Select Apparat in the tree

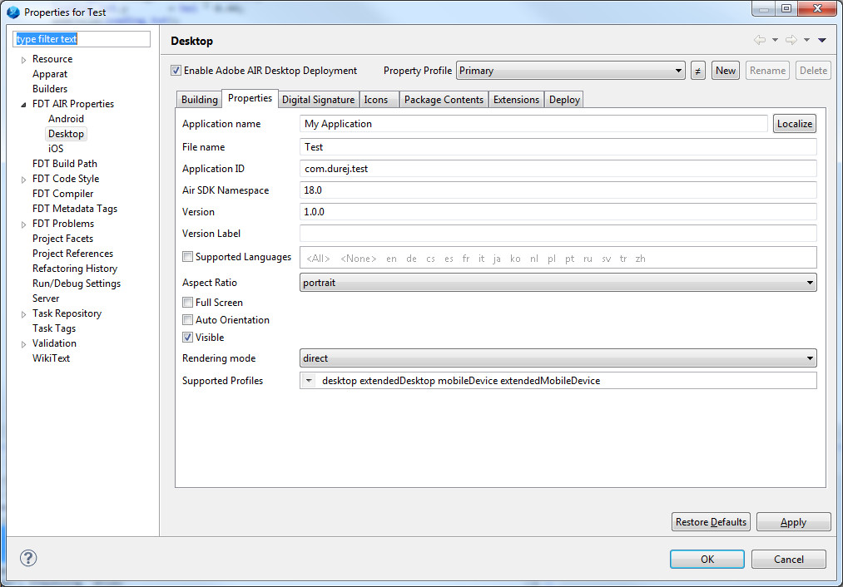click(50, 74)
